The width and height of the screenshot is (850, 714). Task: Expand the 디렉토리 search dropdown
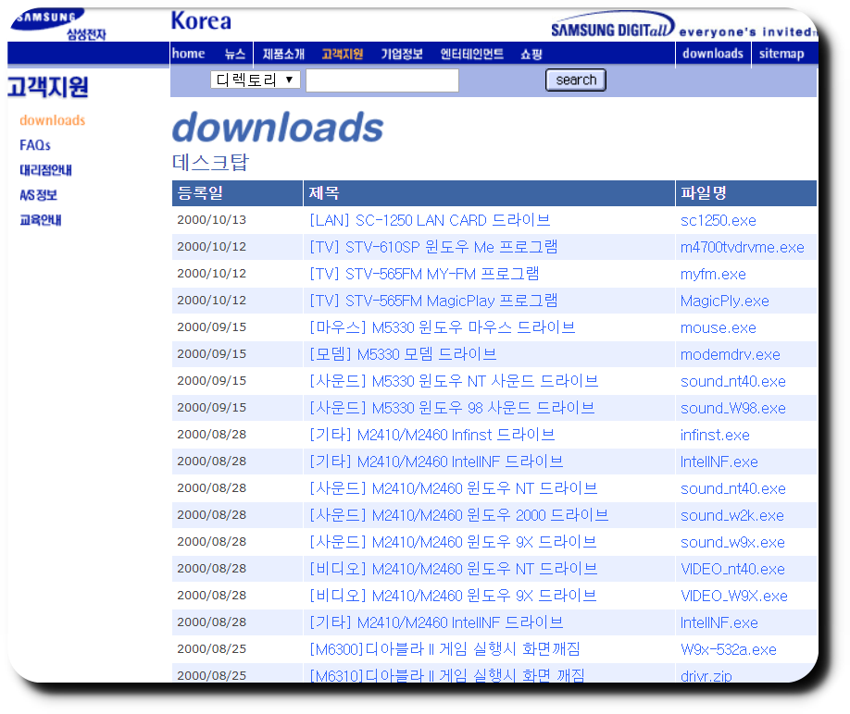click(x=256, y=80)
